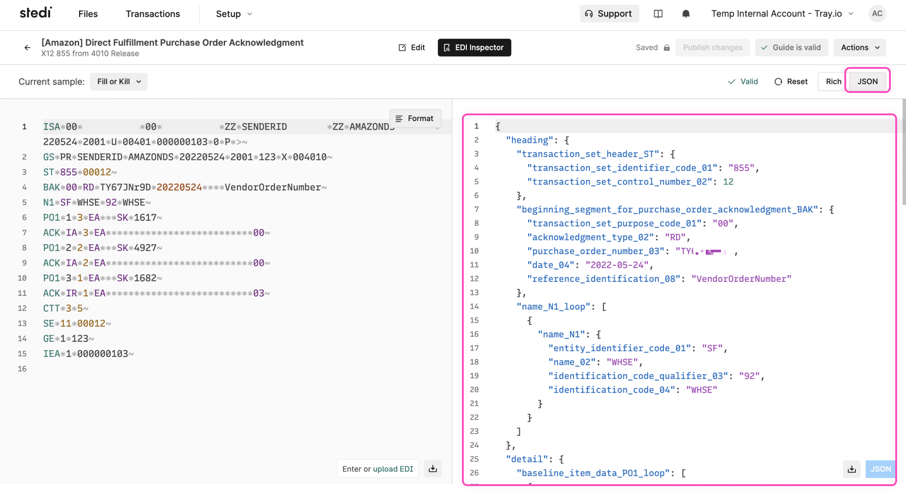Open the documentation book icon
This screenshot has width=906, height=495.
(x=658, y=13)
